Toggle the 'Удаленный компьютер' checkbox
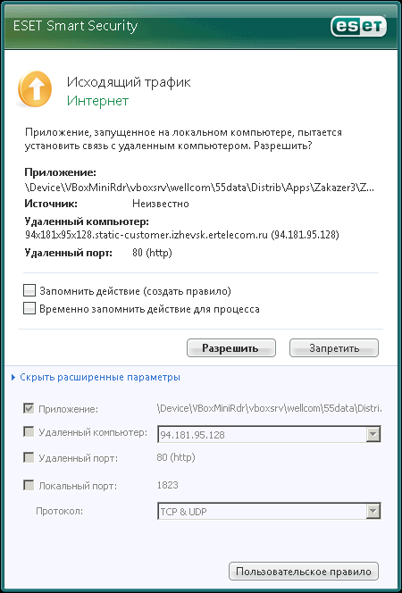 point(29,431)
